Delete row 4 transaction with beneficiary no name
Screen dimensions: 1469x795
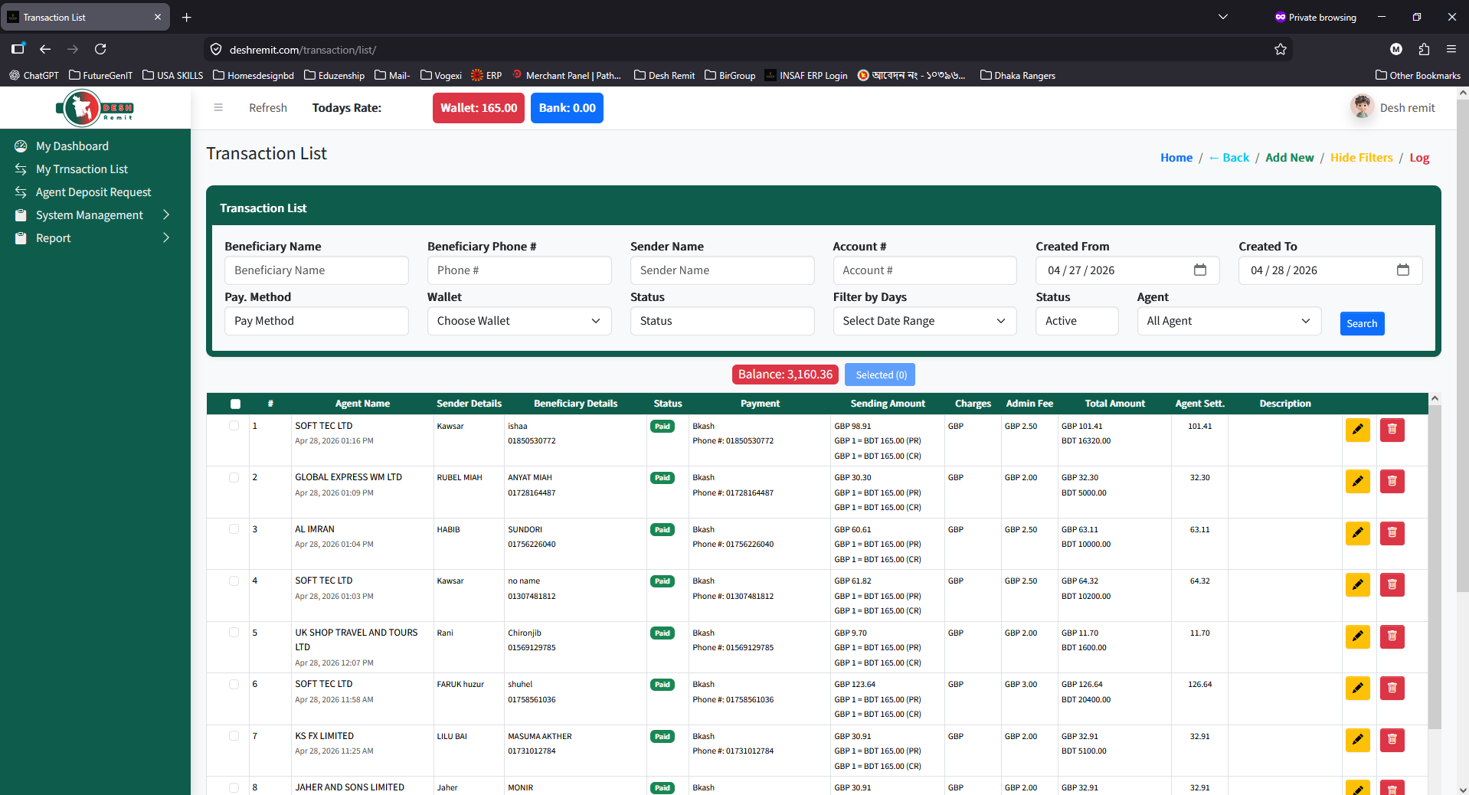pos(1392,585)
